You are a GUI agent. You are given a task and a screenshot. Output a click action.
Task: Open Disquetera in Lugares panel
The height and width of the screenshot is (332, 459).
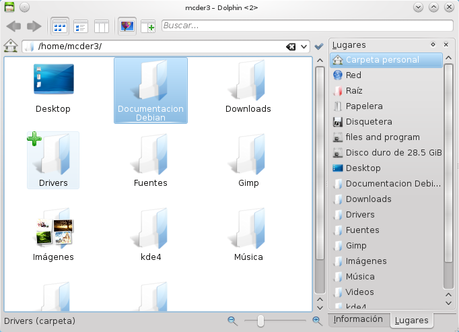pos(386,122)
